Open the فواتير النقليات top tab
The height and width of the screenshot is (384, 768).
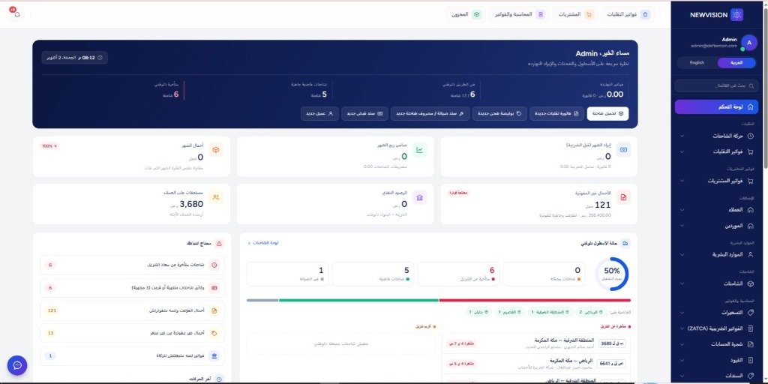628,15
